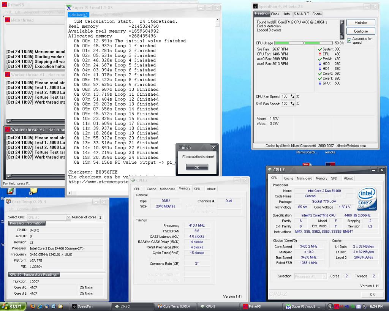Toggle Automatic fan speed checkbox in SpeedFan
The height and width of the screenshot is (311, 389).
click(349, 40)
